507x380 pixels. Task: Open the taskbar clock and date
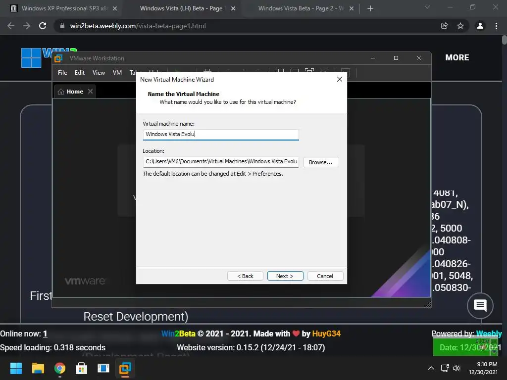point(483,368)
